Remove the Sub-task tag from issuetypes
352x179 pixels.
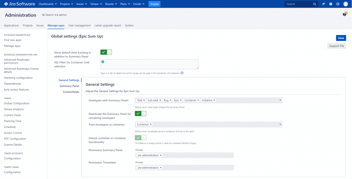pyautogui.click(x=160, y=100)
